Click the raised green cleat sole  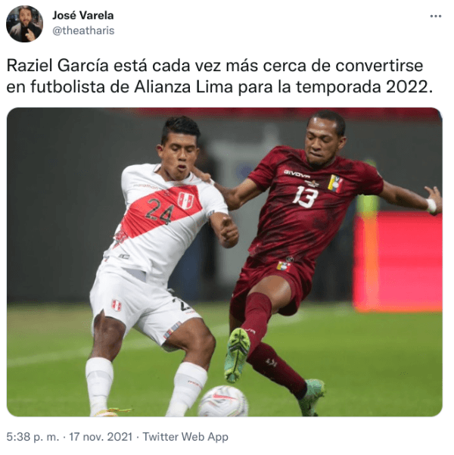point(237,355)
